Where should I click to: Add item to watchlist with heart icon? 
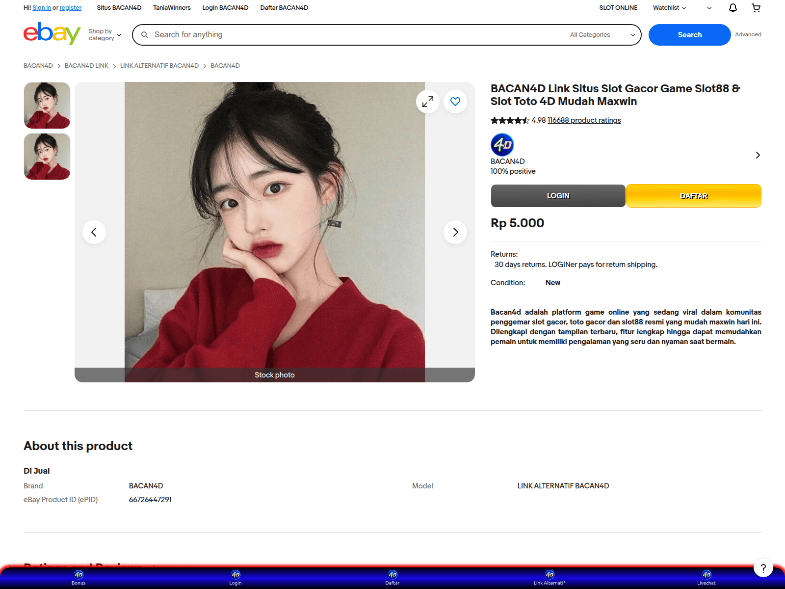click(x=455, y=102)
